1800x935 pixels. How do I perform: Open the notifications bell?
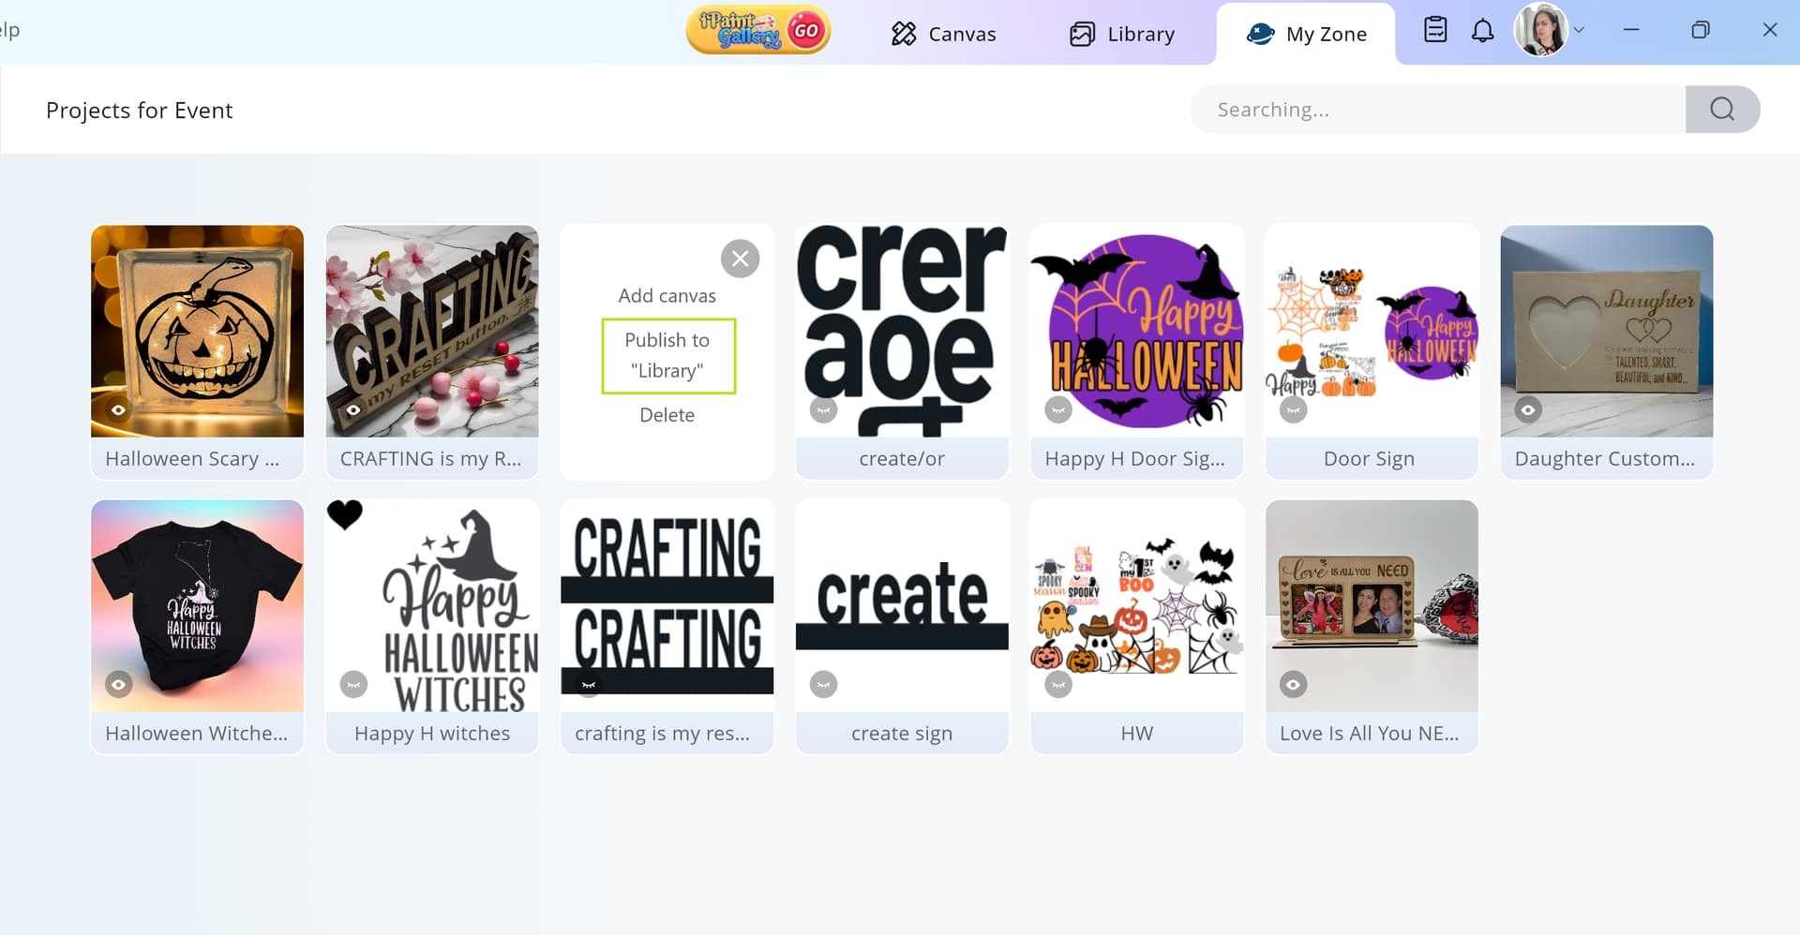pos(1482,31)
